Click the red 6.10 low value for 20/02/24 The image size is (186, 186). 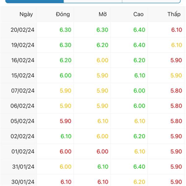(x=176, y=30)
